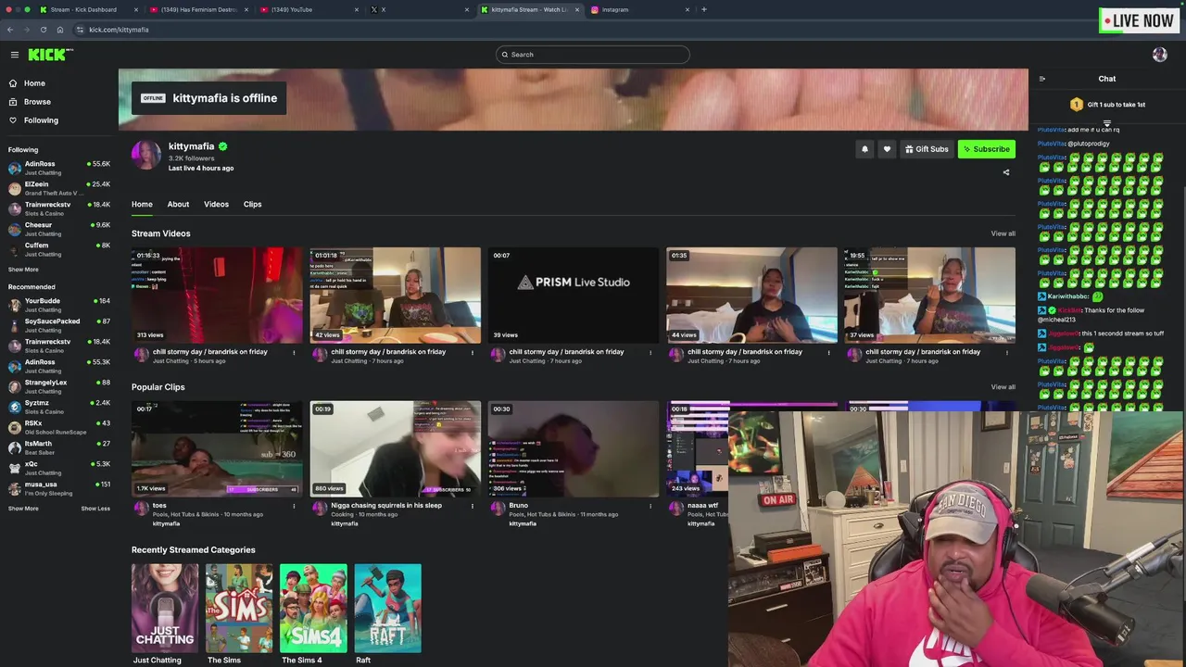This screenshot has width=1186, height=667.
Task: Show more followed channels
Action: 23,270
